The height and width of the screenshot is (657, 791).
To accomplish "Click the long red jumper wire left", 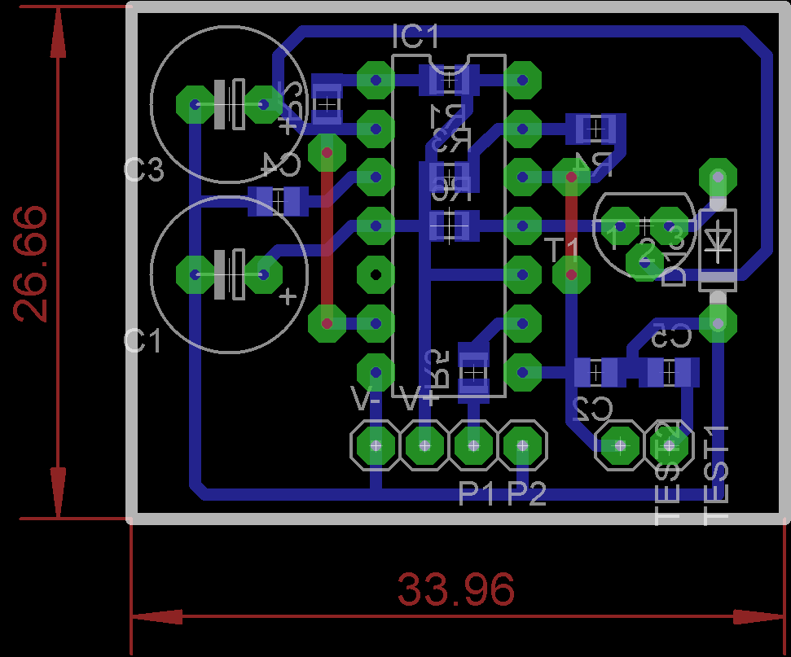I will tap(327, 238).
